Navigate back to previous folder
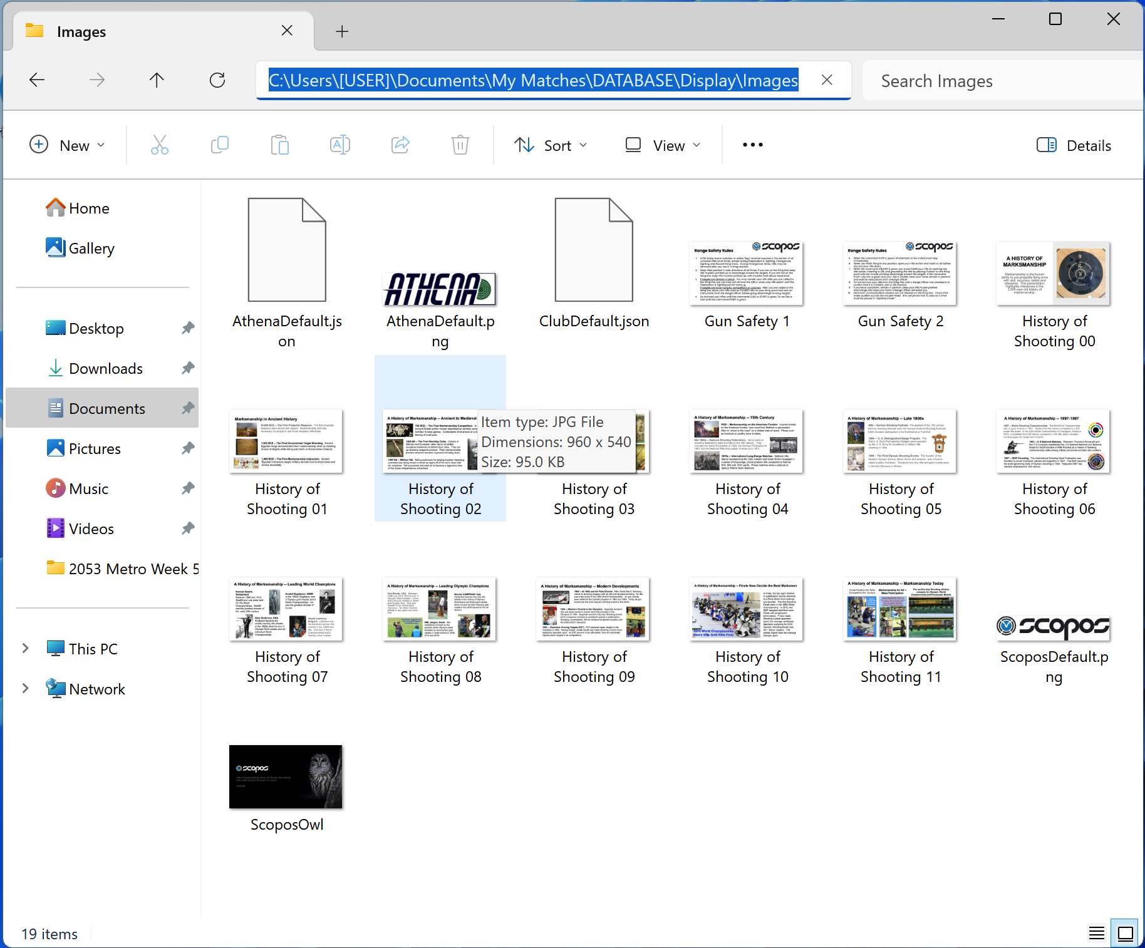Image resolution: width=1145 pixels, height=948 pixels. (x=37, y=80)
